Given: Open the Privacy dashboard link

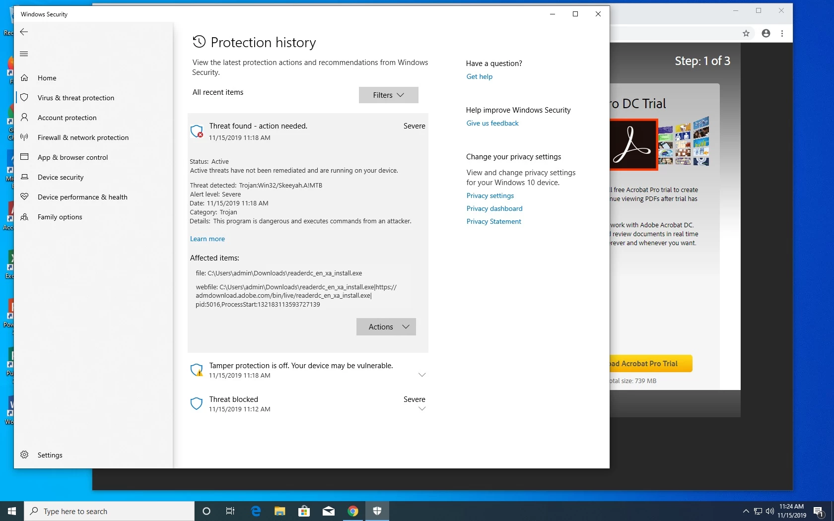Looking at the screenshot, I should coord(494,208).
